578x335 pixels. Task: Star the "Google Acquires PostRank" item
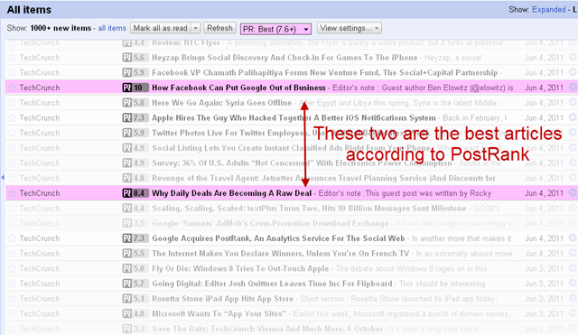point(12,238)
